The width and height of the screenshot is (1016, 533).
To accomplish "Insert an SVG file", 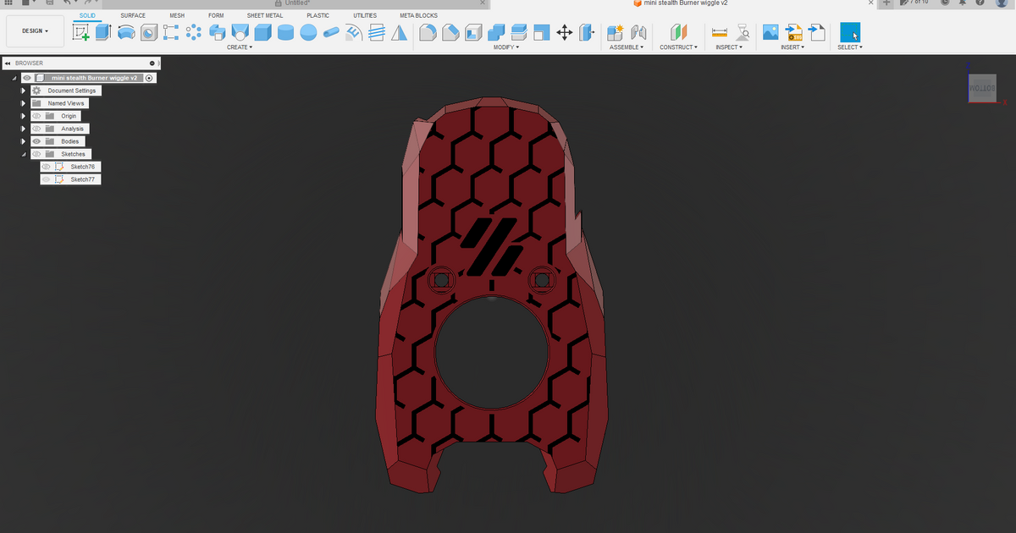I will point(794,32).
